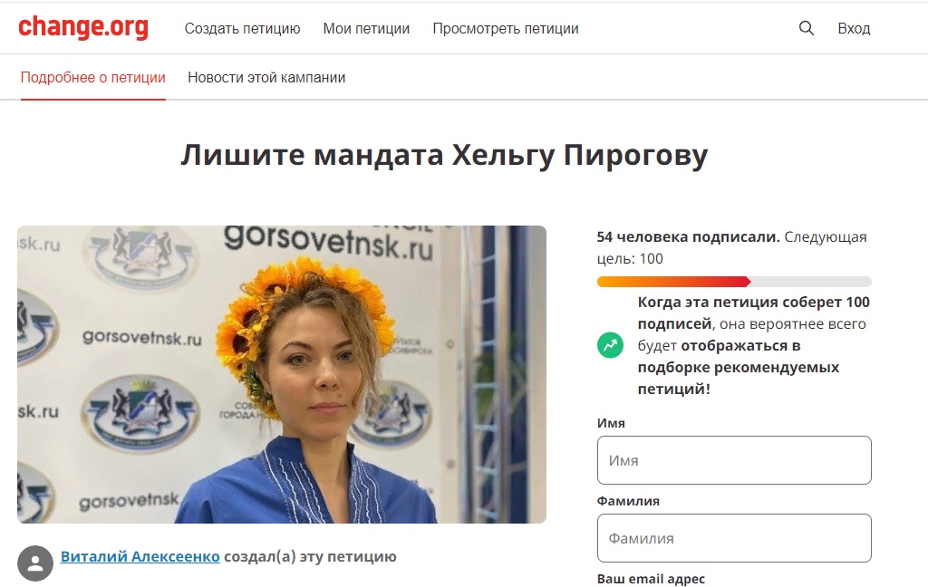Click the Ваш email адрес label
Image resolution: width=928 pixels, height=587 pixels.
[x=651, y=579]
